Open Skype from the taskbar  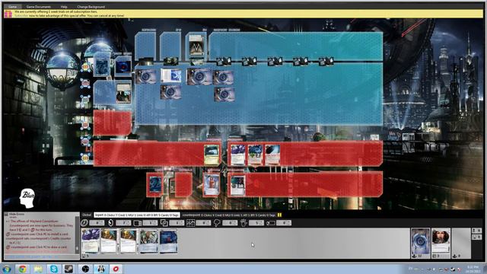pos(53,269)
